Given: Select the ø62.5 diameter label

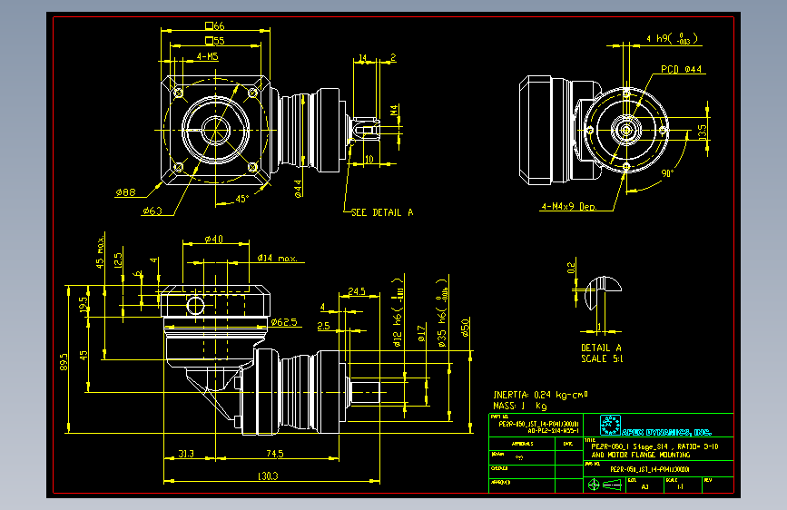Looking at the screenshot, I should pyautogui.click(x=284, y=322).
